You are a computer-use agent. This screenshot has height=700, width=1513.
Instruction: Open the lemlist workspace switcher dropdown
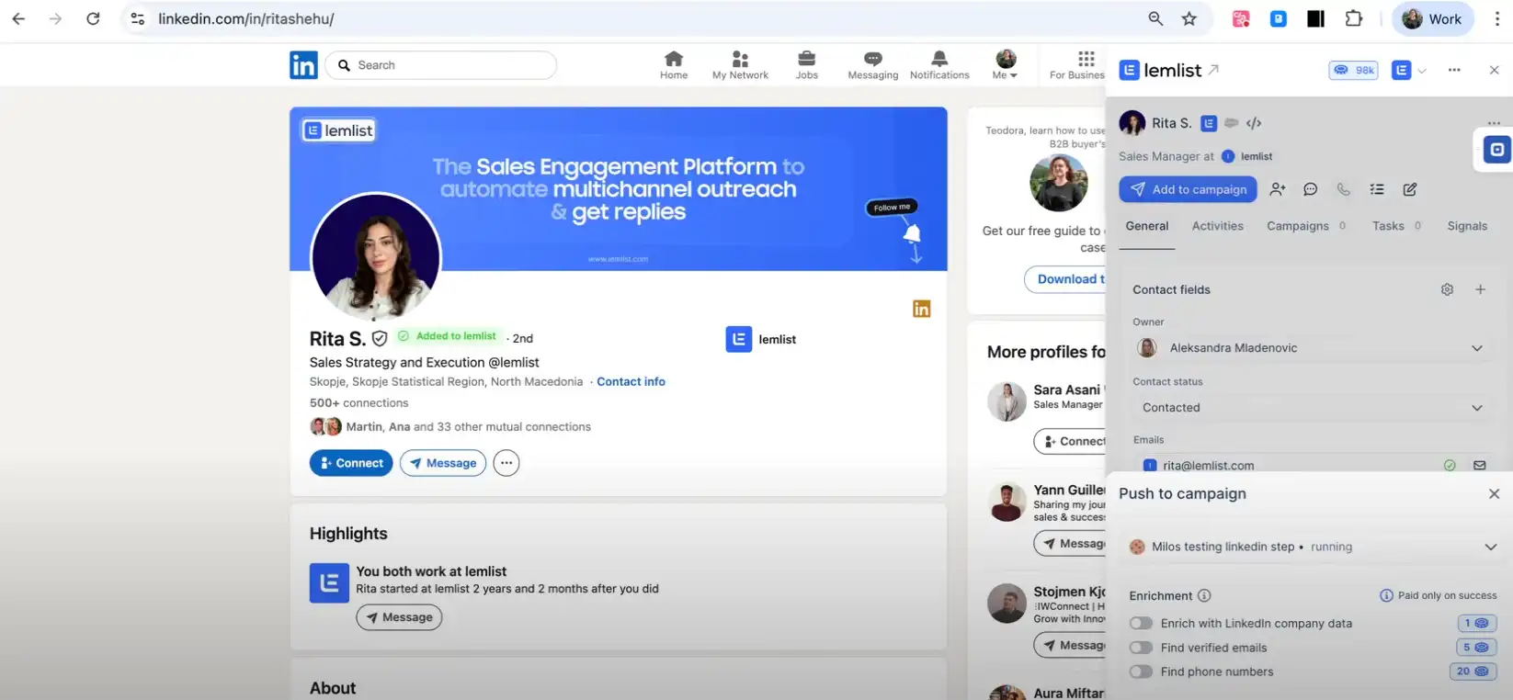[x=1408, y=70]
